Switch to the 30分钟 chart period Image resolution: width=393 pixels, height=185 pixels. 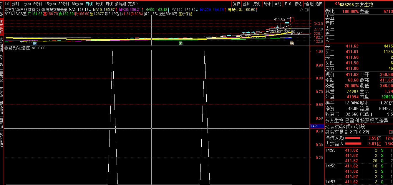pyautogui.click(x=64, y=4)
